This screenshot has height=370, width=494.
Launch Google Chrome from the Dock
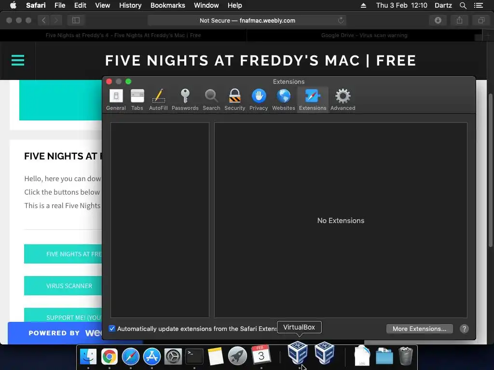[110, 357]
